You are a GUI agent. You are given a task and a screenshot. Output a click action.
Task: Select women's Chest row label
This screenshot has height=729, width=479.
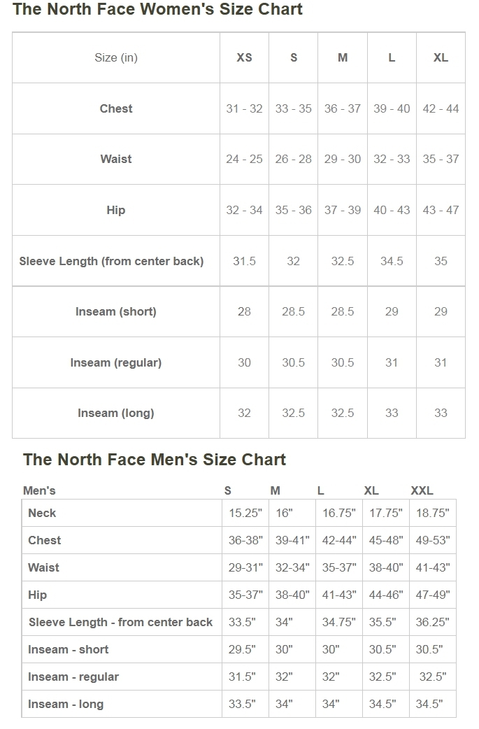pyautogui.click(x=116, y=108)
